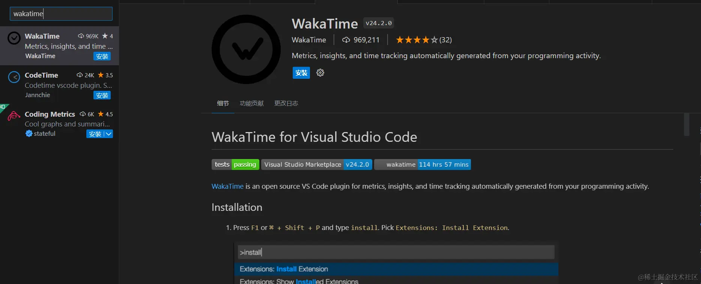Click the (32) ratings count
Image resolution: width=701 pixels, height=284 pixels.
pyautogui.click(x=445, y=40)
